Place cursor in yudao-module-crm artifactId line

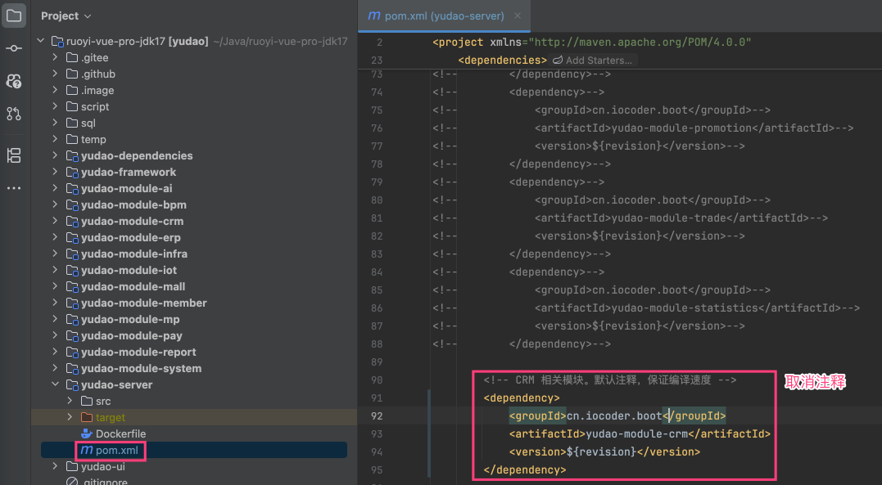(639, 433)
